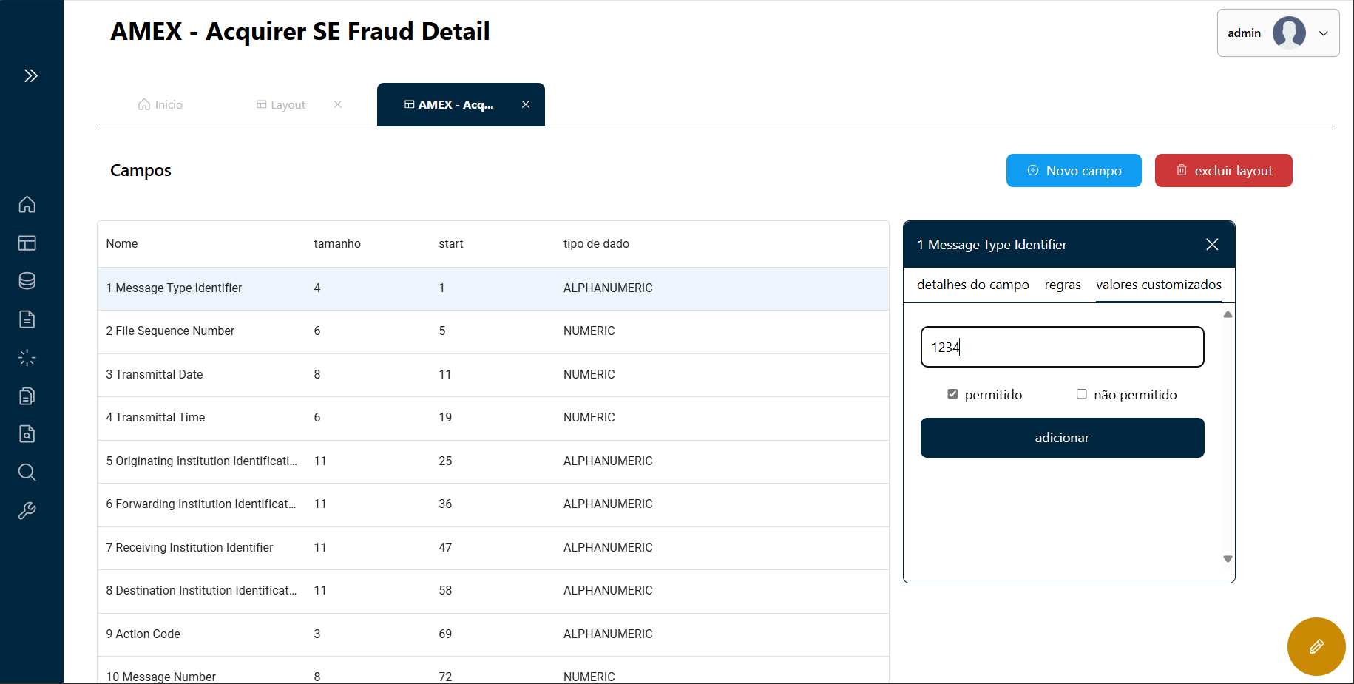Switch to detalhes do campo tab

[x=972, y=285]
